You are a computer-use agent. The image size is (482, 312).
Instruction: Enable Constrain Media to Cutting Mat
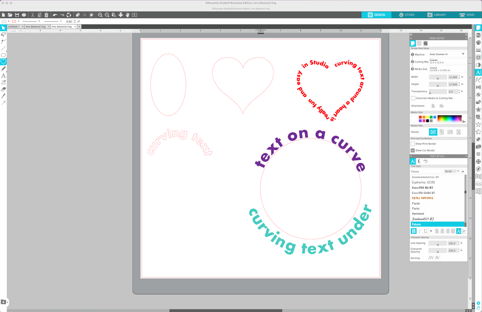tap(413, 98)
